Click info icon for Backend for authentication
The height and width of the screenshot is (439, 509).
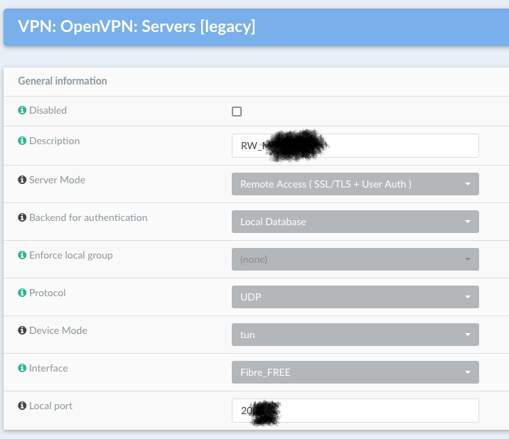click(x=22, y=218)
